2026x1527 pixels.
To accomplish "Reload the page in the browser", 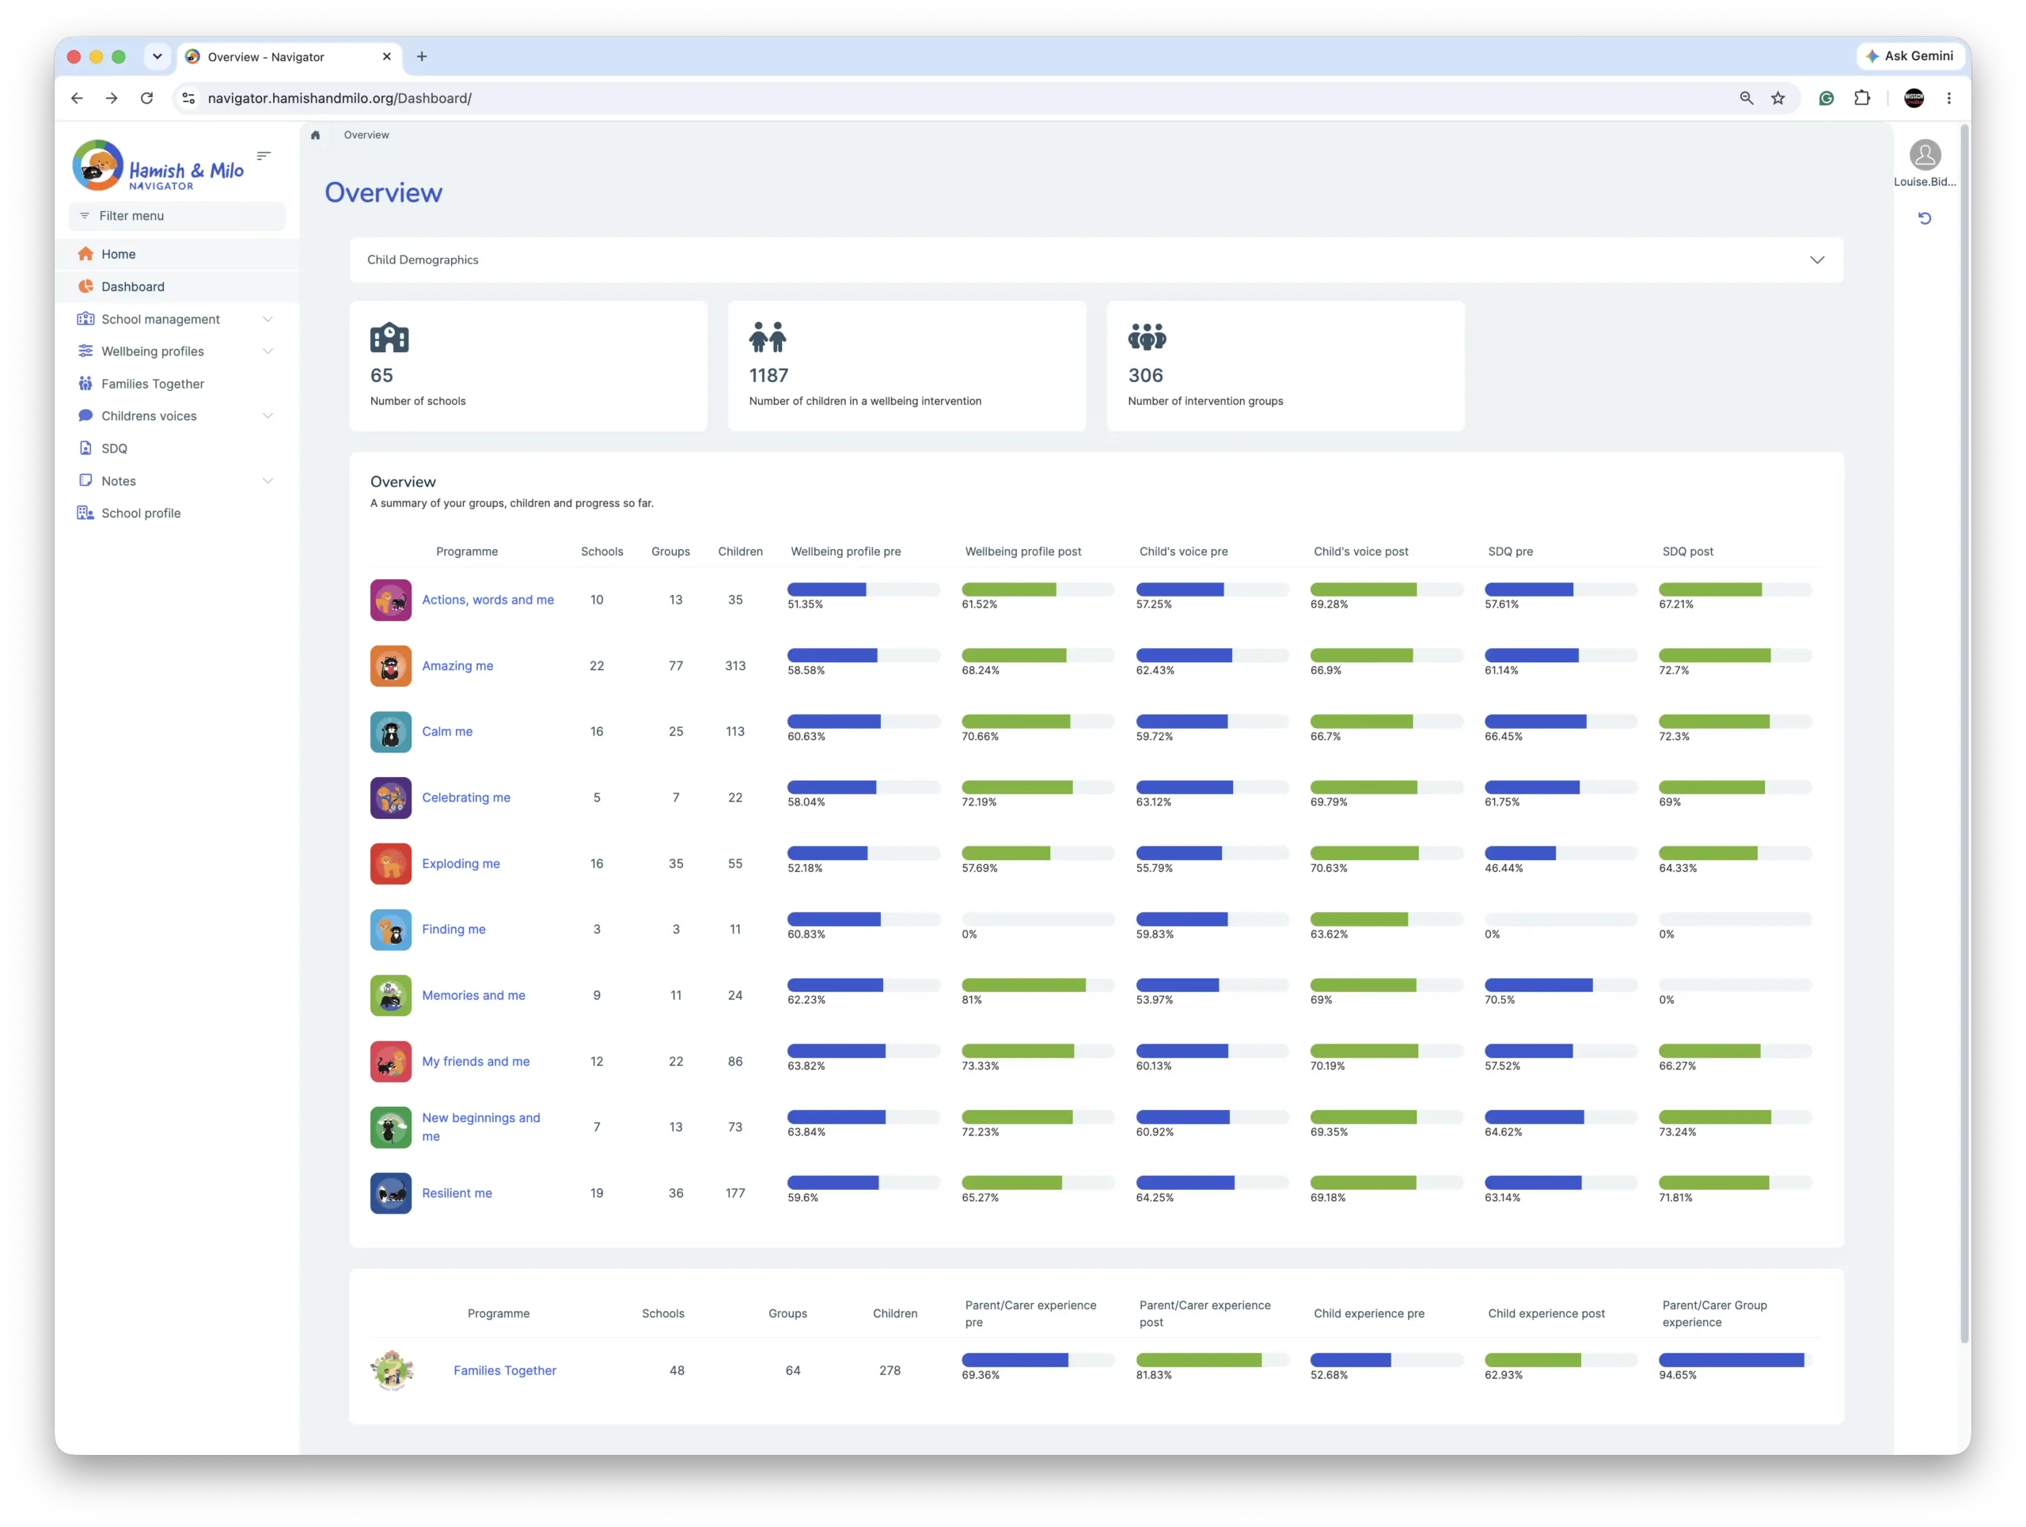I will (146, 98).
